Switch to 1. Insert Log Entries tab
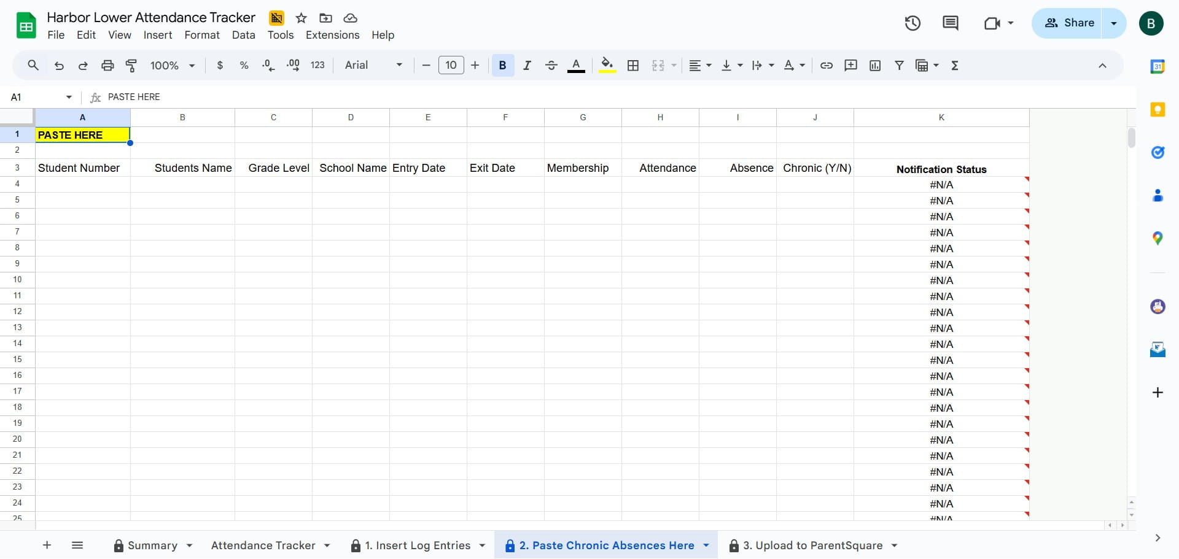The height and width of the screenshot is (559, 1179). [x=418, y=546]
